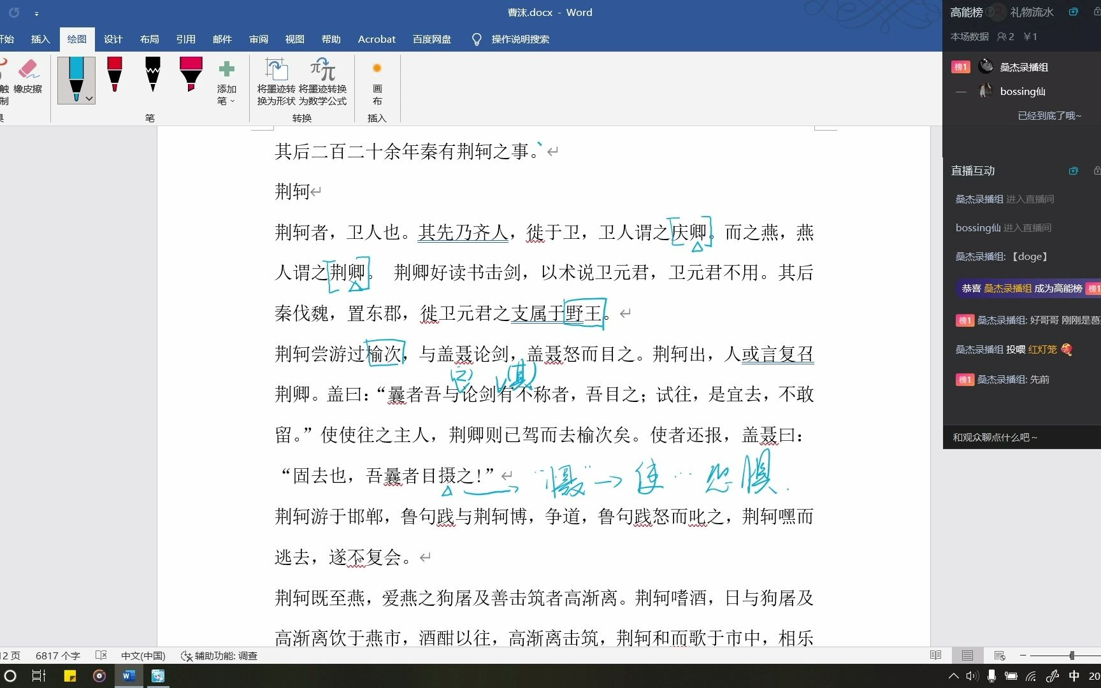Show hidden system tray icons chevron
1101x688 pixels.
point(953,676)
